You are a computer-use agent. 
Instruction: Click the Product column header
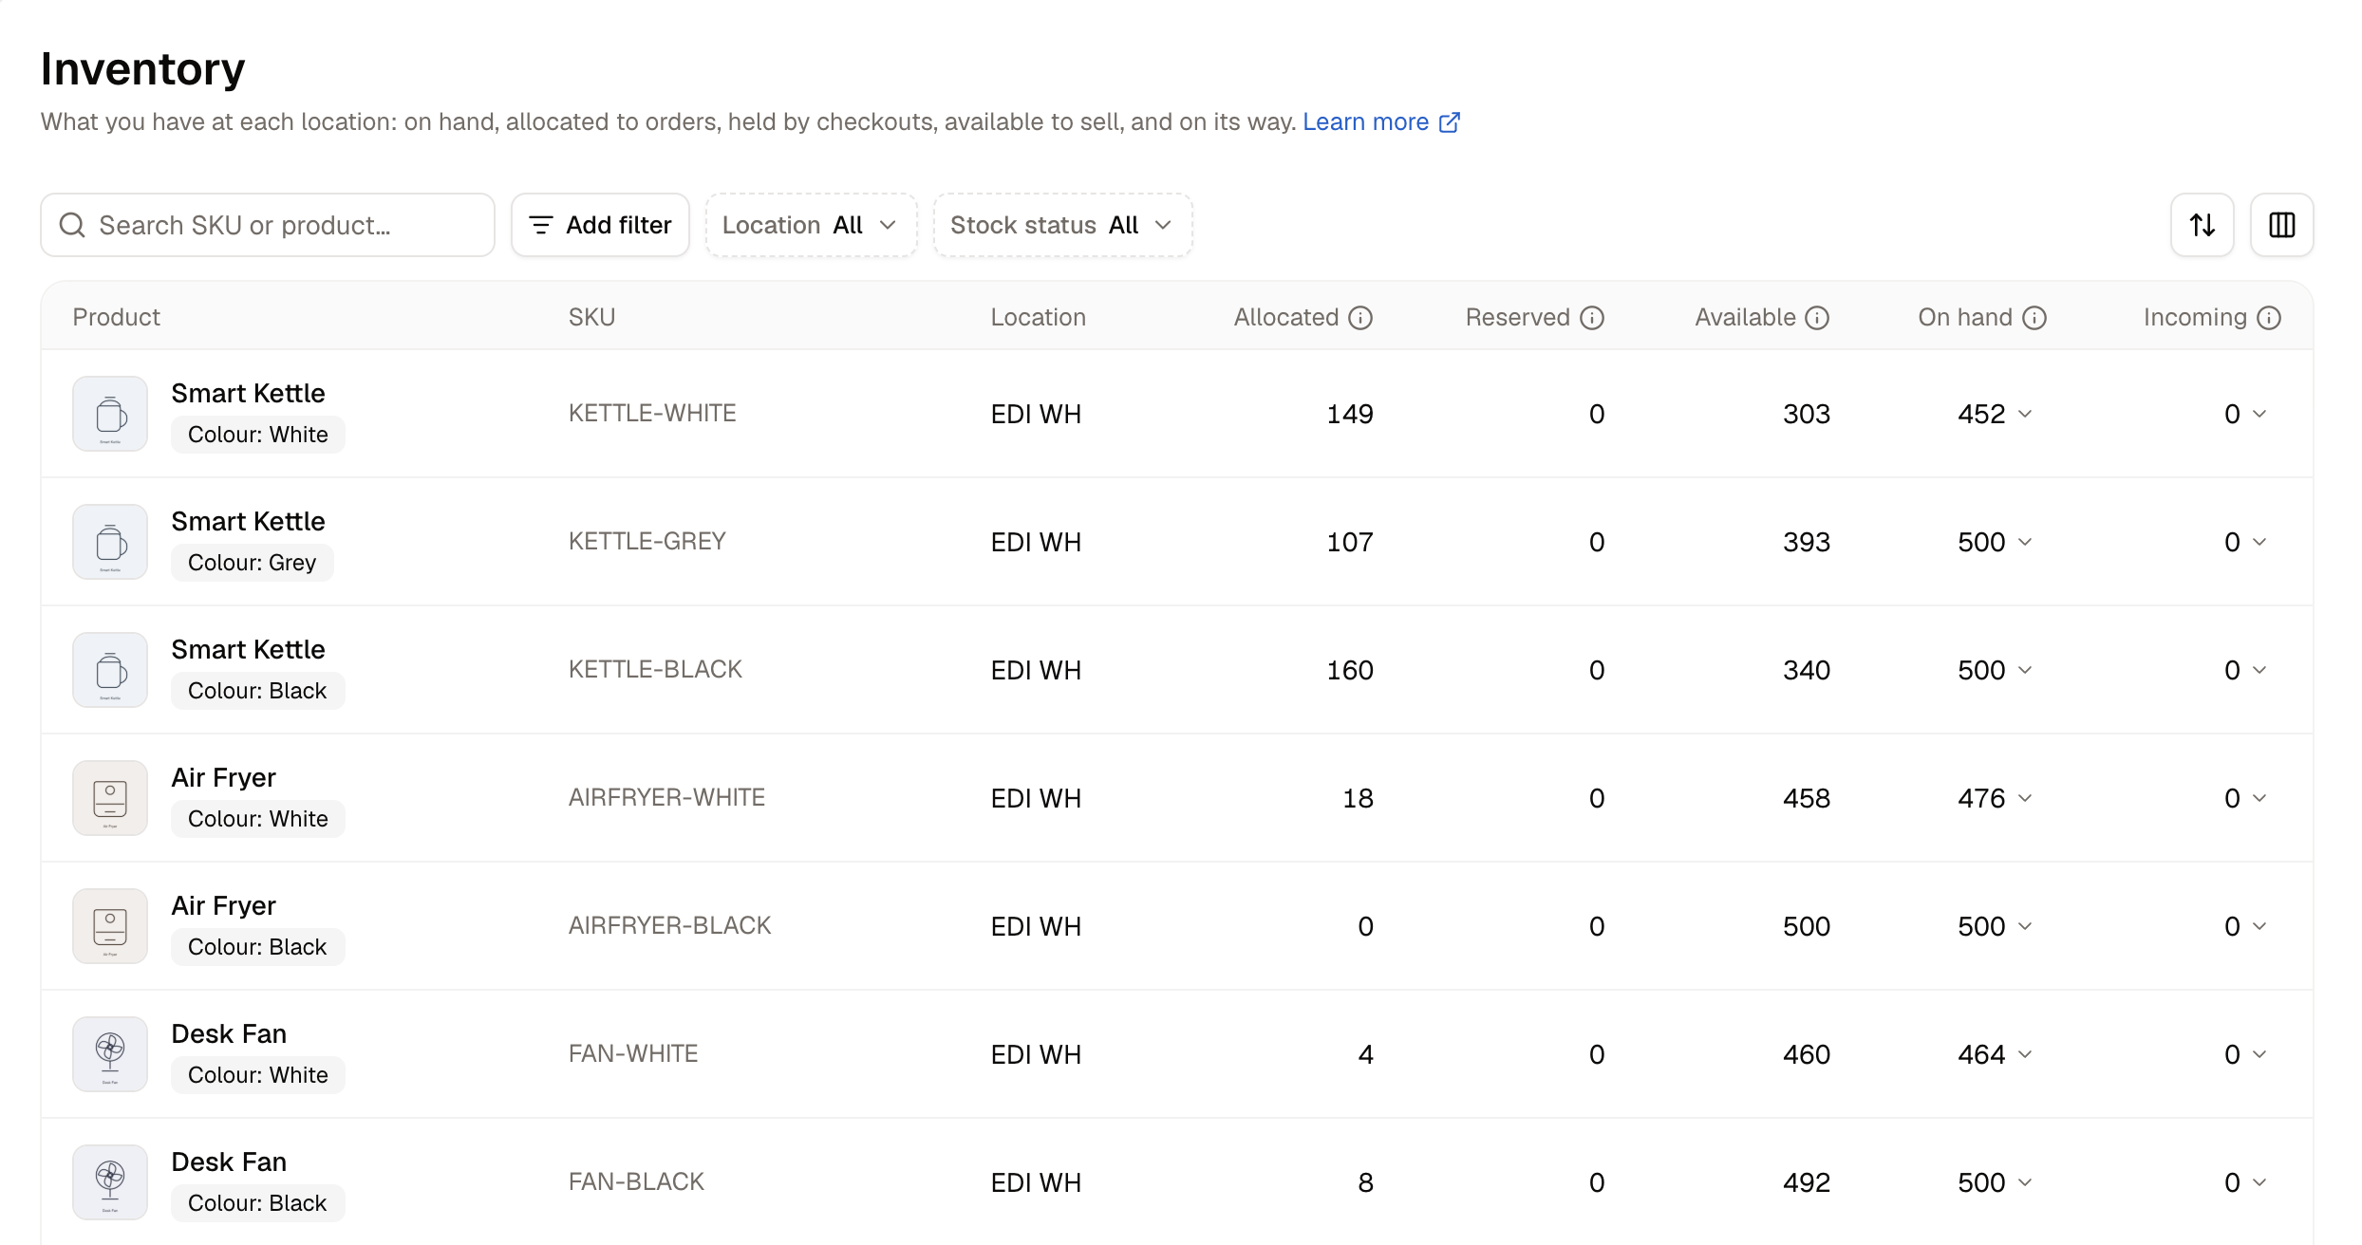click(116, 317)
